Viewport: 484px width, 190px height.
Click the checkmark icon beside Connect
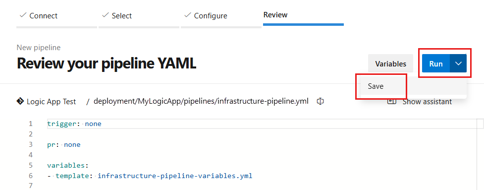(x=22, y=15)
